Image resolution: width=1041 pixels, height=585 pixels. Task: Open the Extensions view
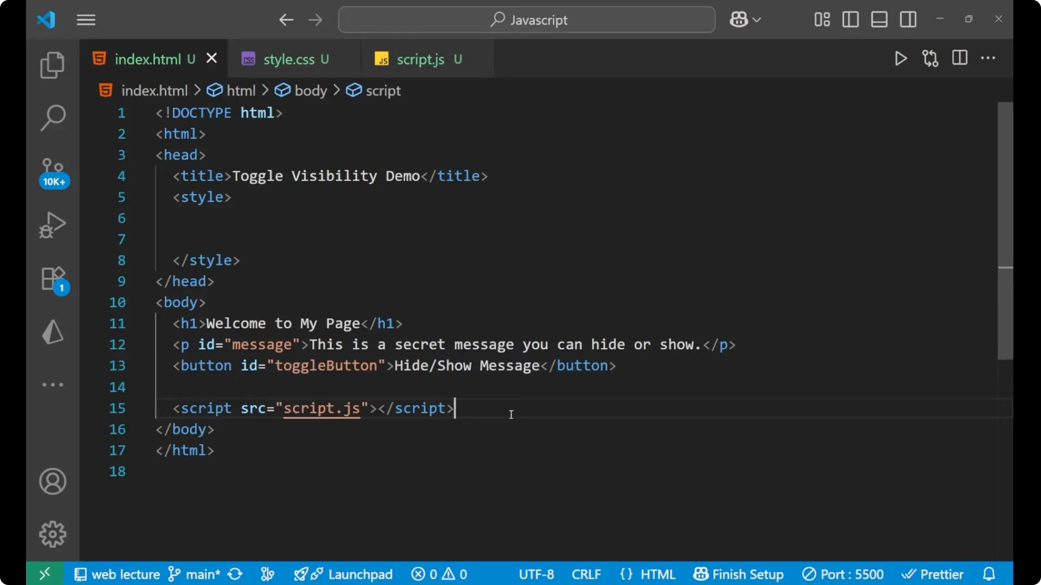(x=52, y=278)
